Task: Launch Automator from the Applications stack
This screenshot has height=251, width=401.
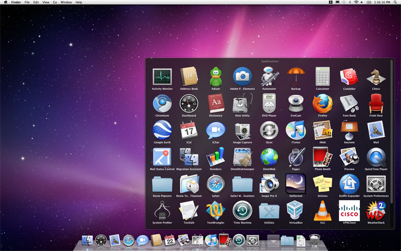Action: coord(269,76)
